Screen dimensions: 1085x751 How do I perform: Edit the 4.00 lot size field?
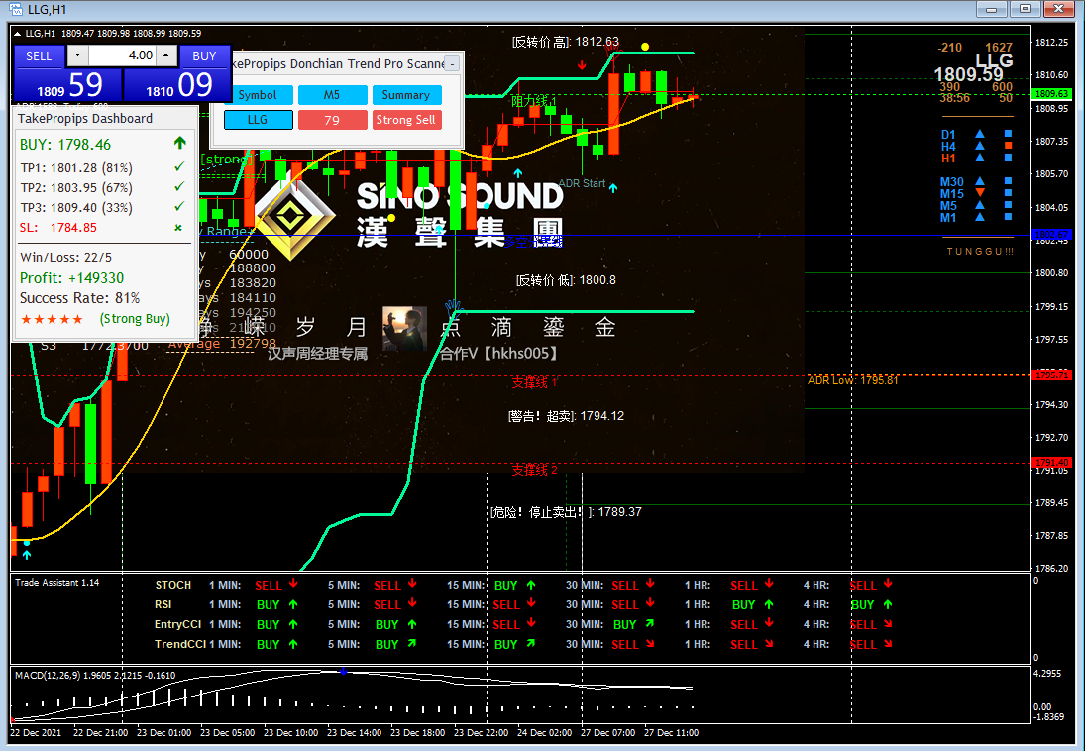coord(122,55)
